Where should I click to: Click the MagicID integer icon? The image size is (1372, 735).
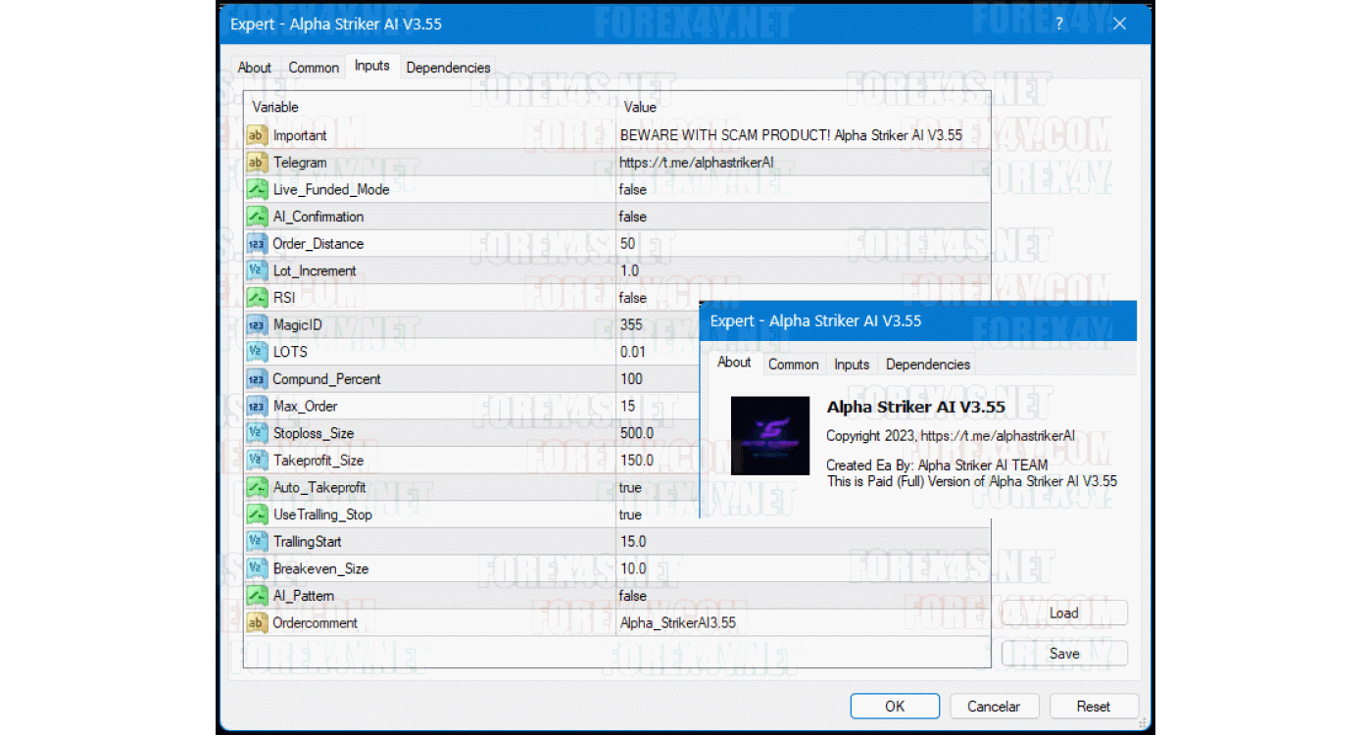pos(257,324)
